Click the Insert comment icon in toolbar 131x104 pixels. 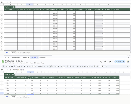click(x=95, y=66)
